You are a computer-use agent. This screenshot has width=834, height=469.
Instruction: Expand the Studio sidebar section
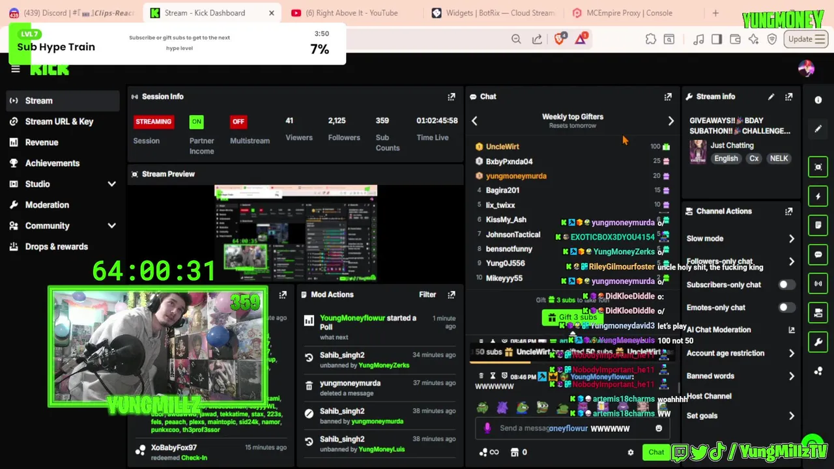point(111,184)
